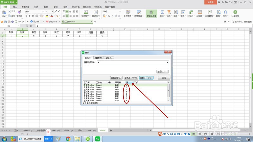Click the red font color letter A
253x142 pixels.
pos(52,16)
